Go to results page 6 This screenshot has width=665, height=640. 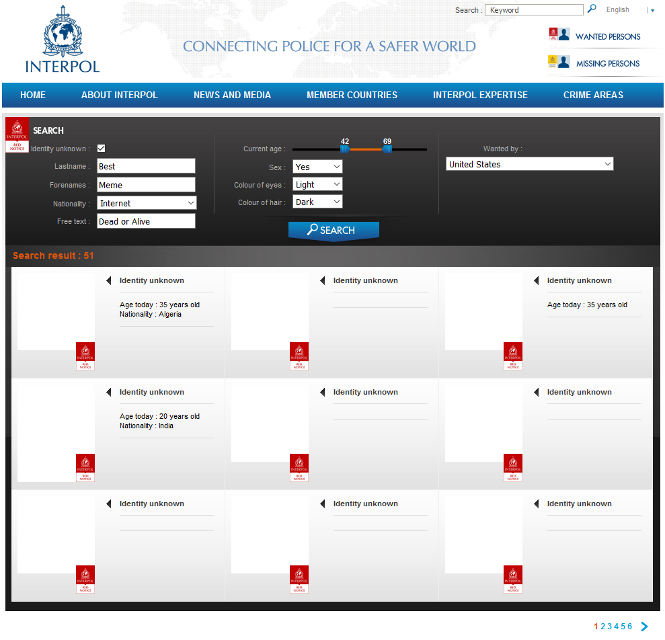(x=630, y=627)
